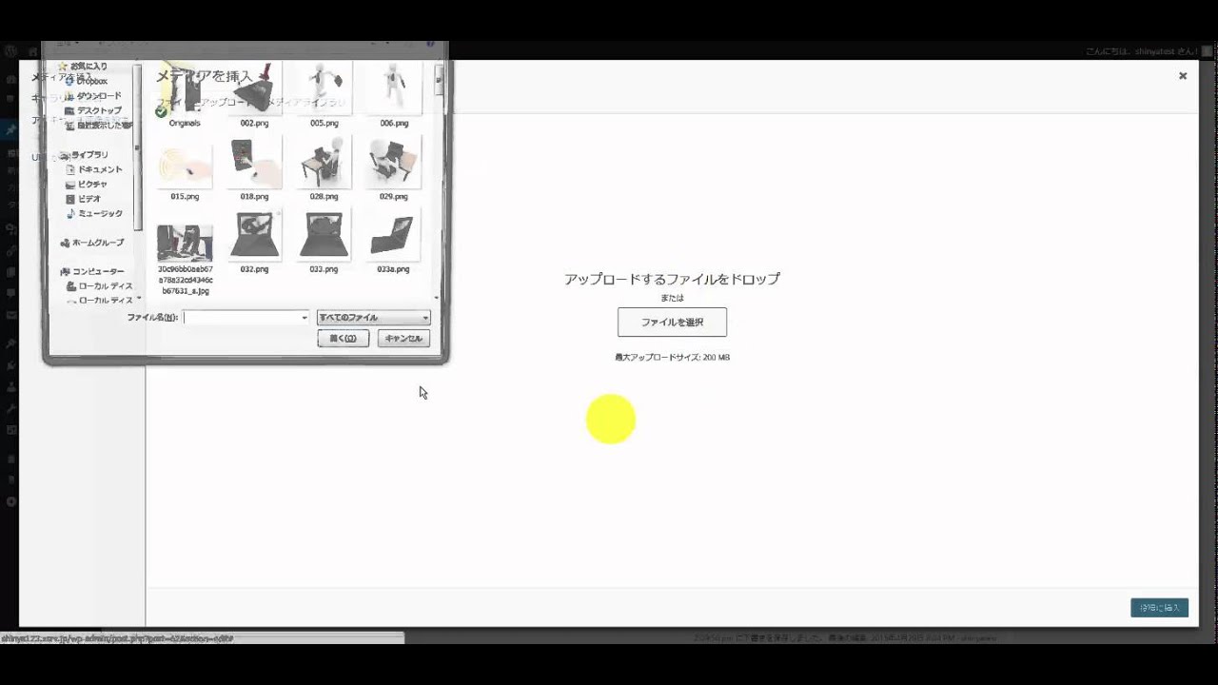Close the media insert modal with X
This screenshot has height=685, width=1218.
[1183, 76]
